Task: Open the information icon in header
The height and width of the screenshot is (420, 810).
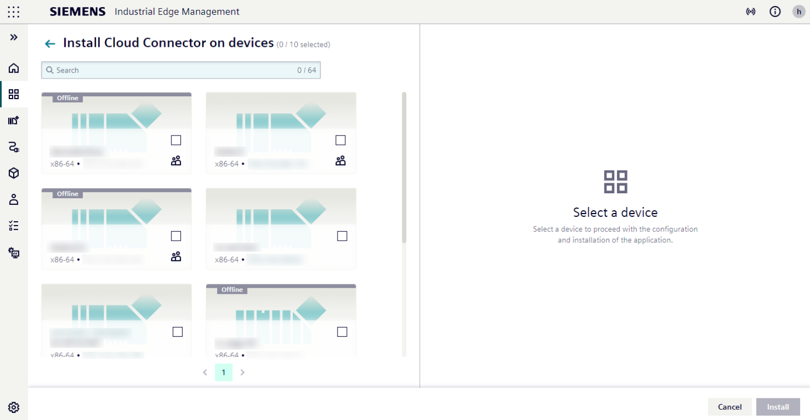Action: click(775, 12)
